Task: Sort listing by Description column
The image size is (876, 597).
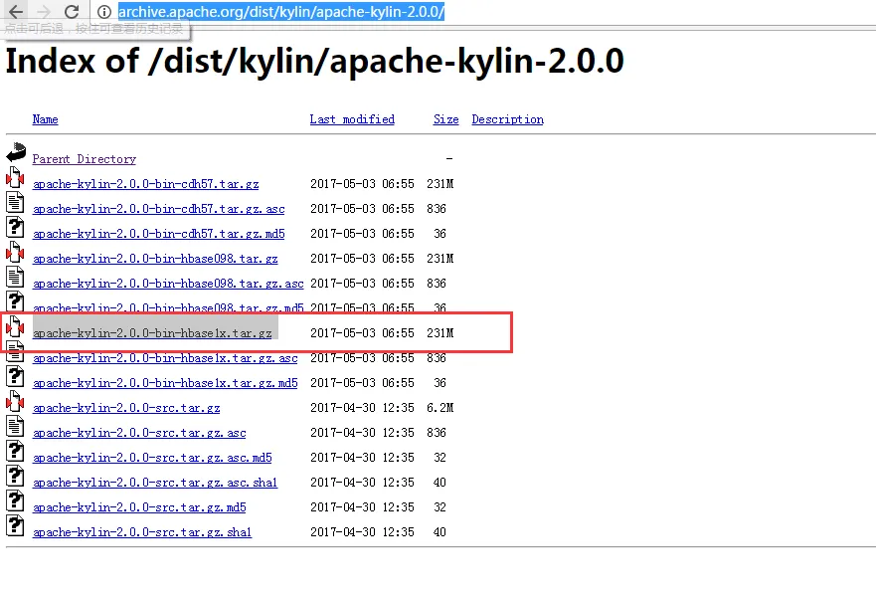Action: click(x=507, y=119)
